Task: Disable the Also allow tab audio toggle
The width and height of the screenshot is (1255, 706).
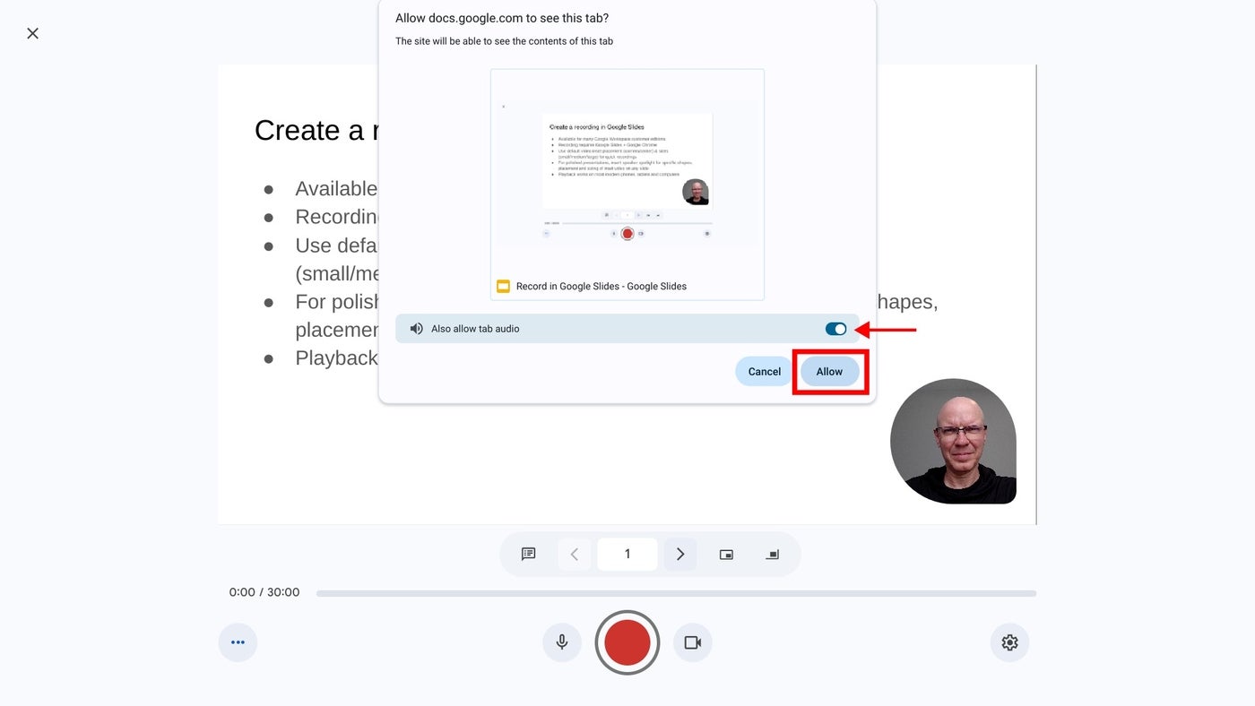Action: pos(835,329)
